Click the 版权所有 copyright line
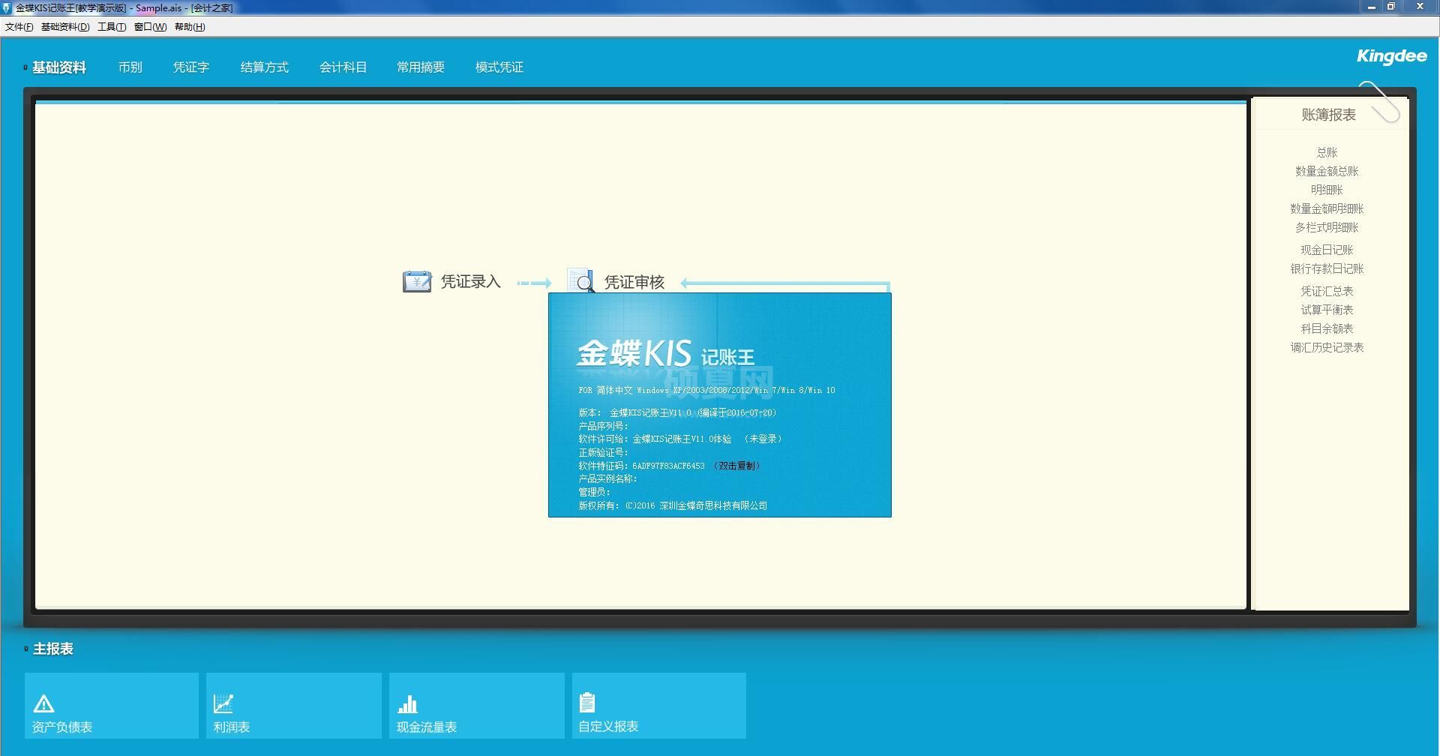The height and width of the screenshot is (756, 1440). pyautogui.click(x=673, y=505)
